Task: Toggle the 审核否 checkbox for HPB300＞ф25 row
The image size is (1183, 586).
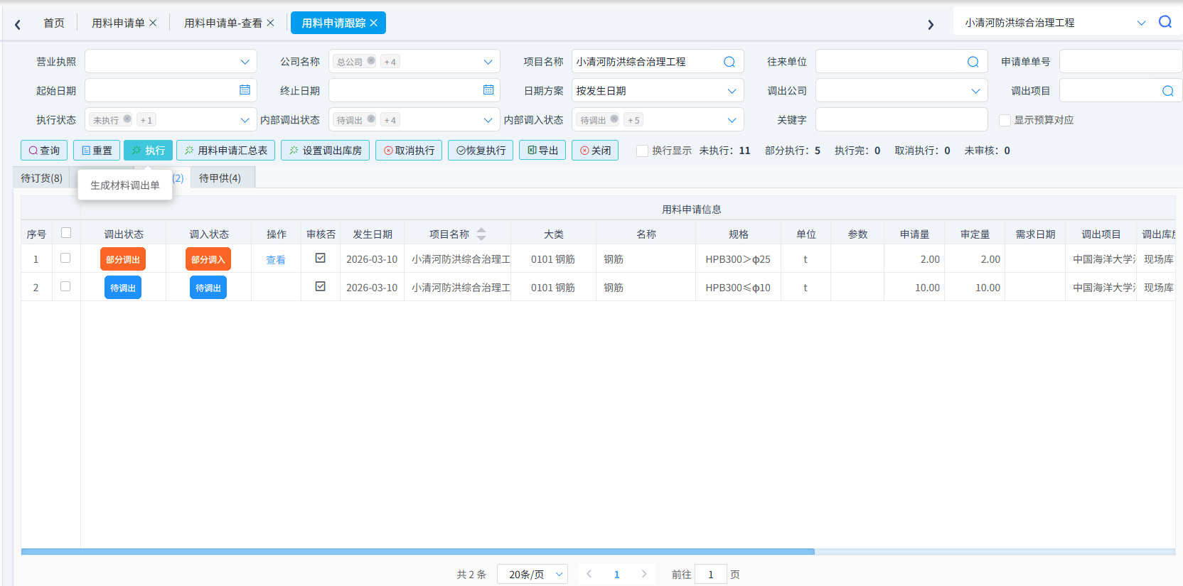Action: [321, 259]
